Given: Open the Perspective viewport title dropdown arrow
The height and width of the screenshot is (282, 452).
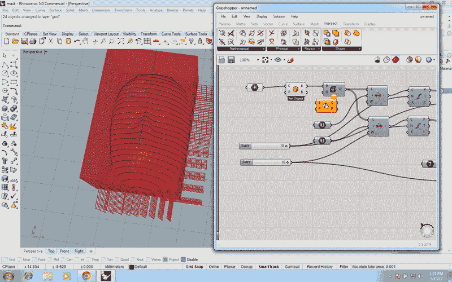Looking at the screenshot, I should 46,52.
